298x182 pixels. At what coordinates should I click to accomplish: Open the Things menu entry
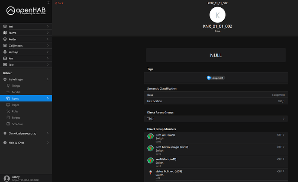(26, 85)
